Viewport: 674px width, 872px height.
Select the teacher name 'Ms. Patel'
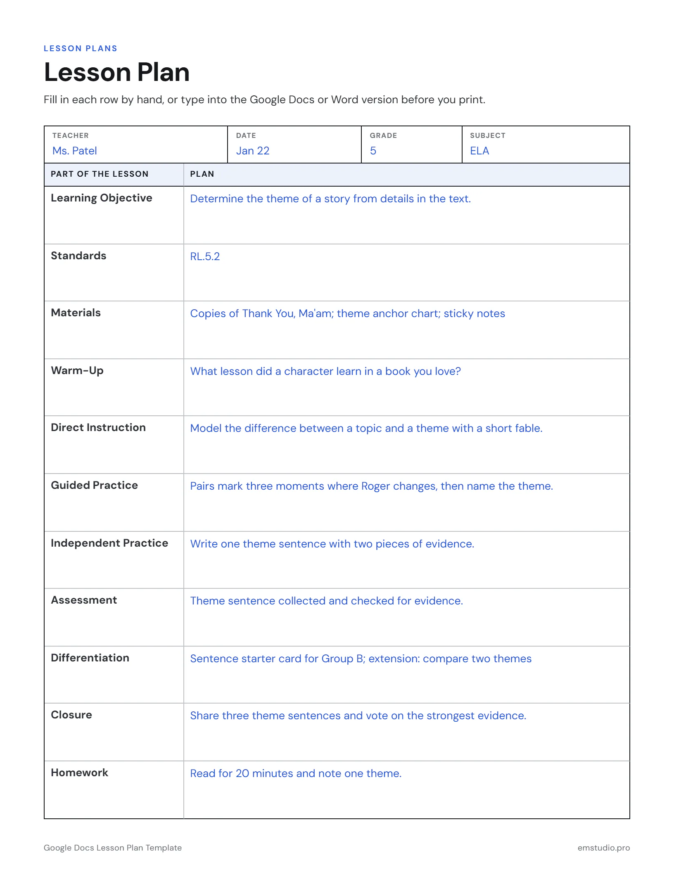74,151
